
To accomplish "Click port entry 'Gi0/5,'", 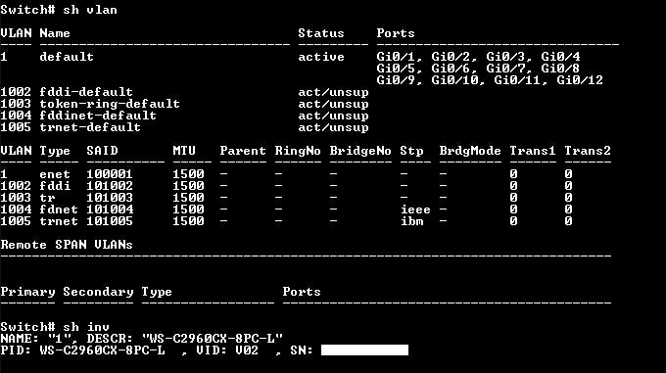I will point(400,69).
